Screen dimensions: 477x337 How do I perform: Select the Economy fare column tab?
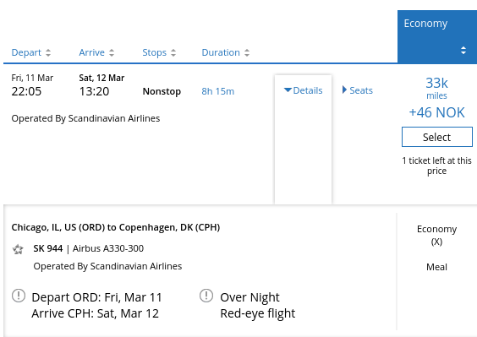pyautogui.click(x=437, y=37)
